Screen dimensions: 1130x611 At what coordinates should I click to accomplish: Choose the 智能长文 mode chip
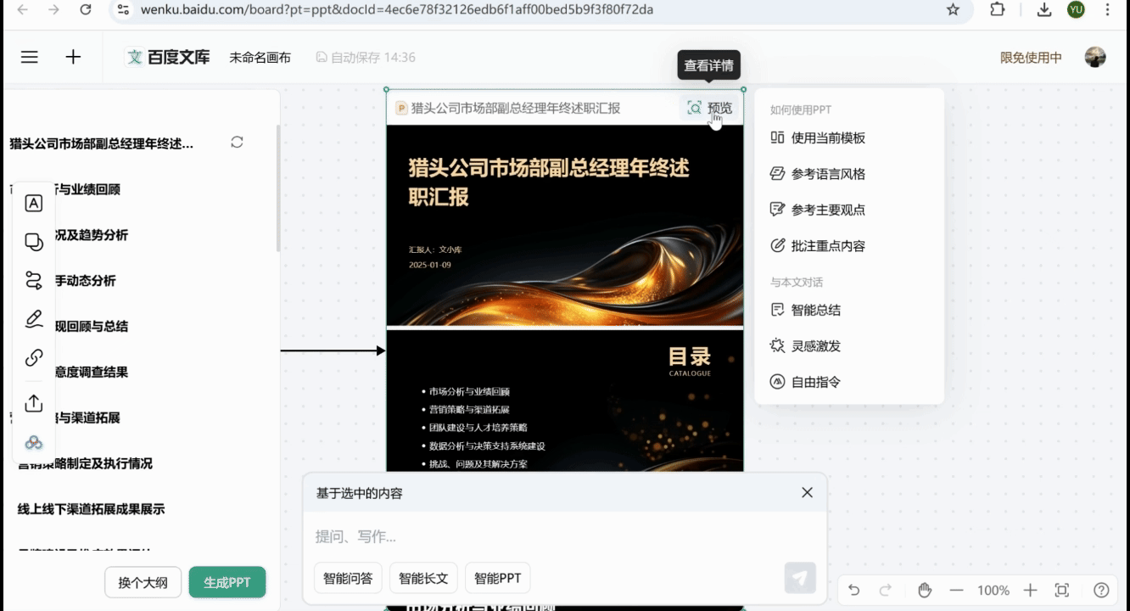point(423,578)
